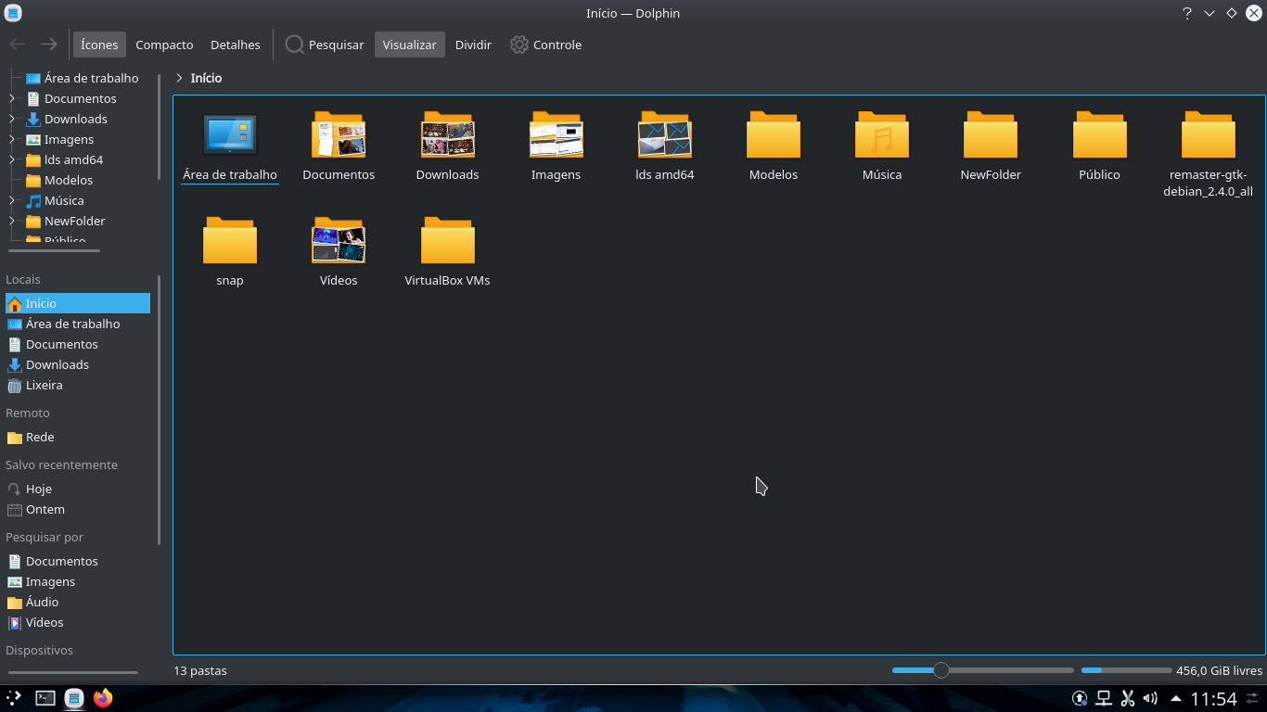
Task: Launch Firefox from the taskbar
Action: tap(102, 697)
